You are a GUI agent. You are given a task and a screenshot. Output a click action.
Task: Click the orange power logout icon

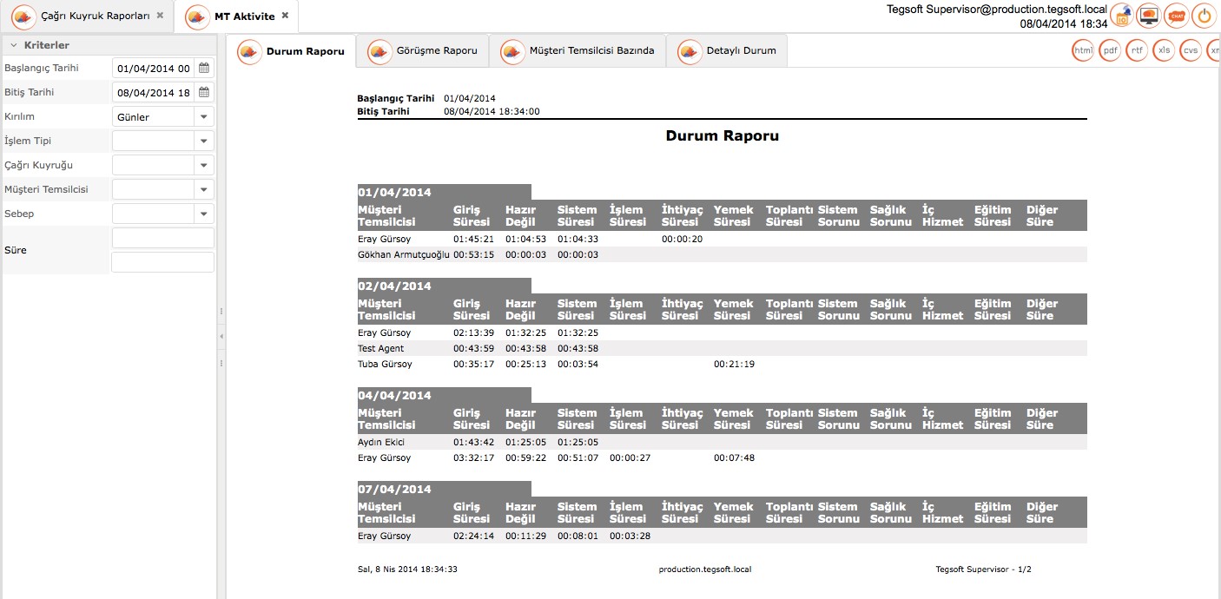pyautogui.click(x=1204, y=15)
